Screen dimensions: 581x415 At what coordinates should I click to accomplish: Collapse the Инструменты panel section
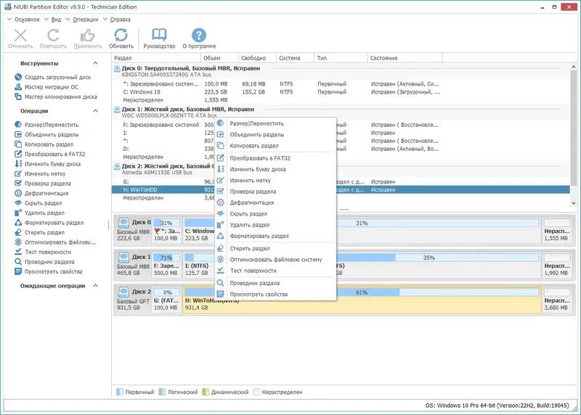tap(95, 63)
